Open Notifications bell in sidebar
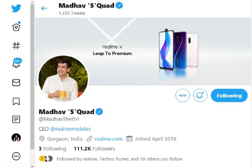Viewport: 252px width, 168px height. tap(16, 64)
